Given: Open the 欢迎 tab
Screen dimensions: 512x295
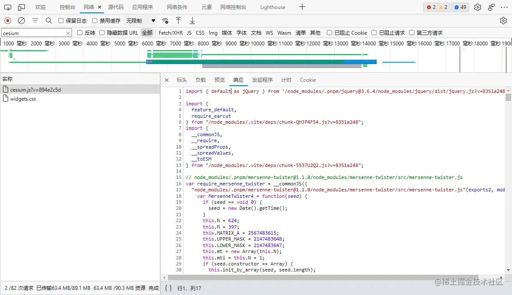Looking at the screenshot, I should pos(41,7).
